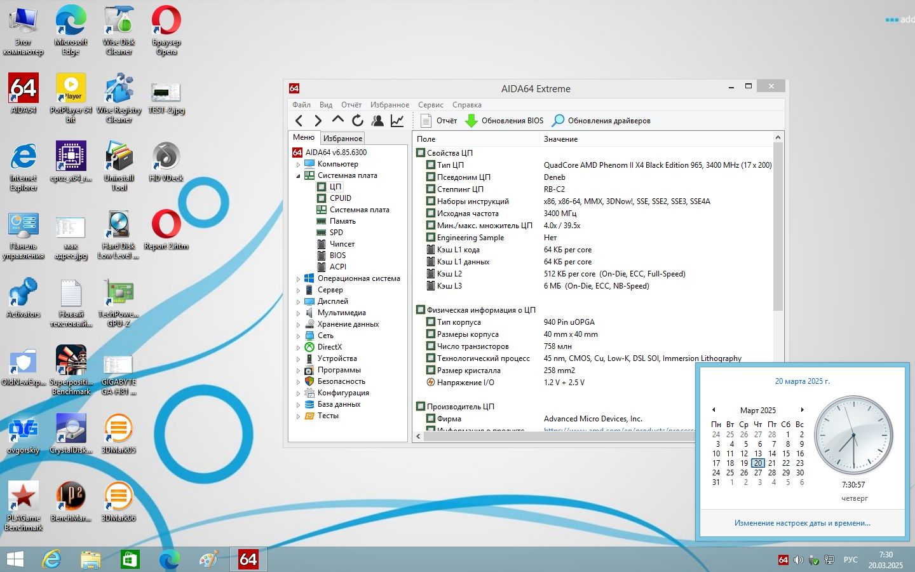Open the GPU-Z desktop shortcut
This screenshot has width=915, height=572.
(119, 303)
